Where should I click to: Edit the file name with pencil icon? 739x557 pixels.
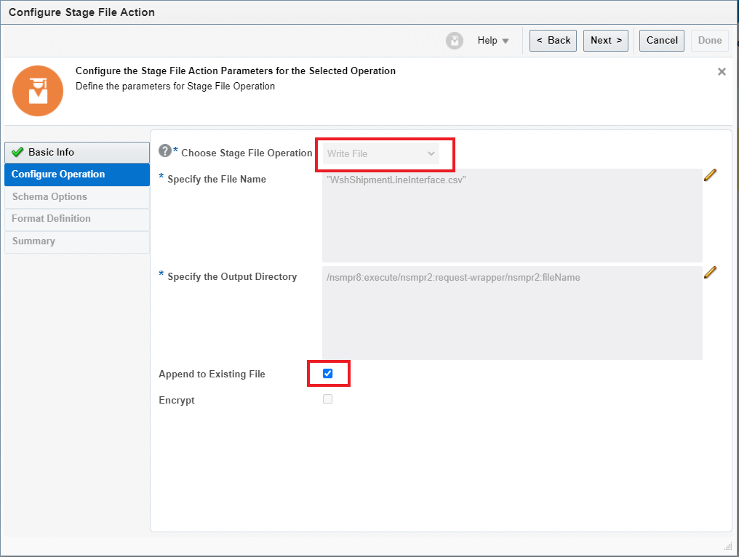[711, 175]
